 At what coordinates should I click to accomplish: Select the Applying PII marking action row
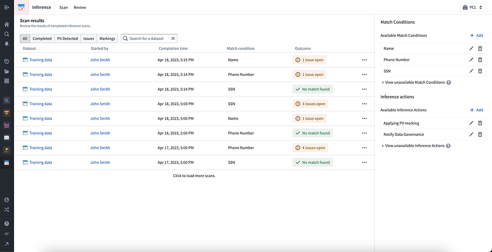tap(433, 123)
